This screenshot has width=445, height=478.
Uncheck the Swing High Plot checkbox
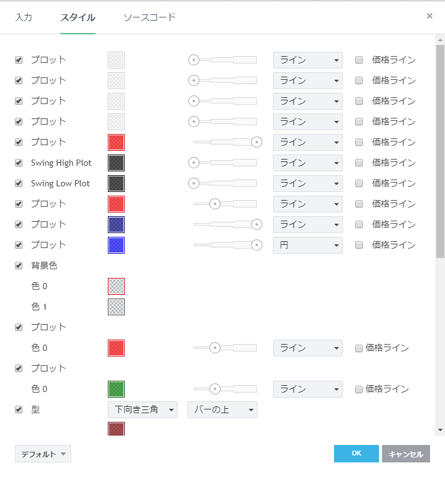point(19,163)
